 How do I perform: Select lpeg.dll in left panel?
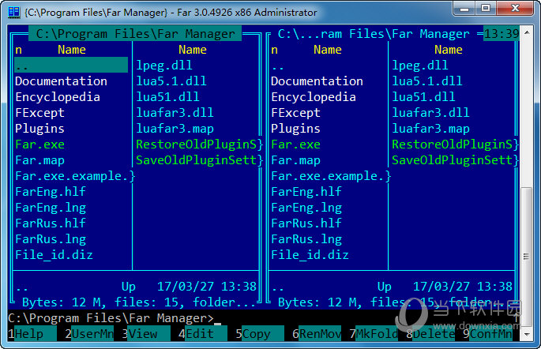pos(164,66)
